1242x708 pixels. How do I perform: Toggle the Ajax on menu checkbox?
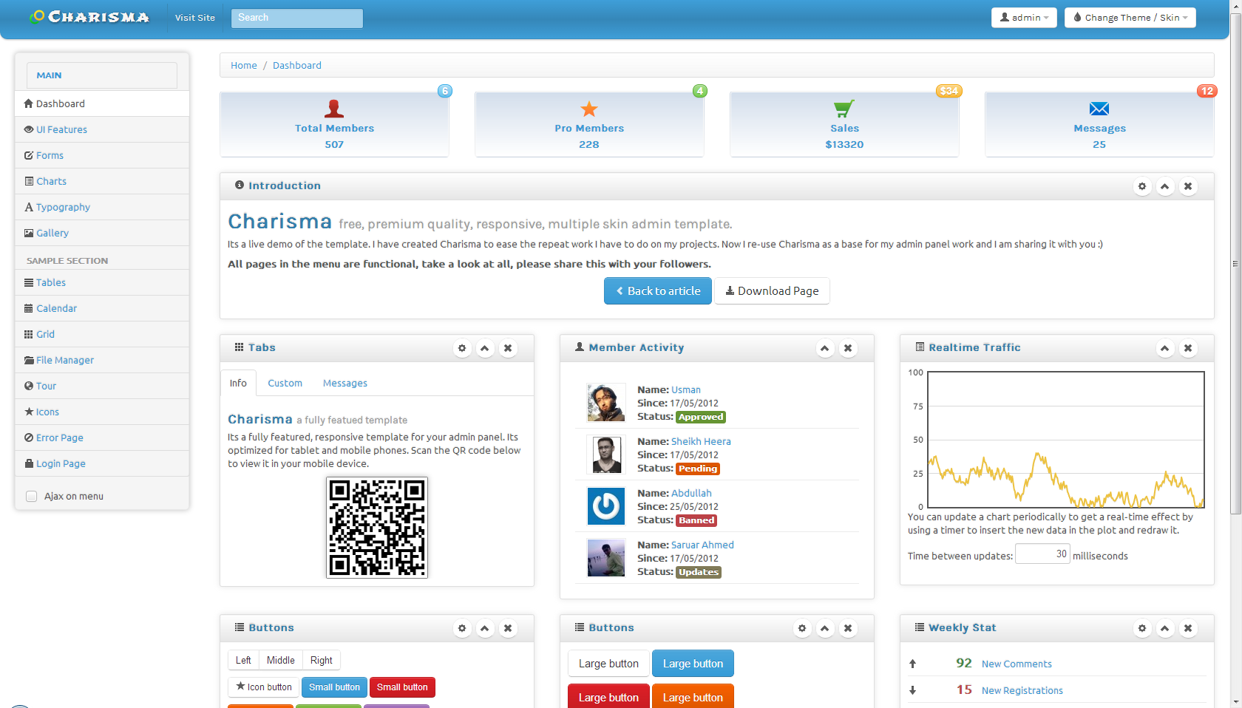pyautogui.click(x=31, y=497)
